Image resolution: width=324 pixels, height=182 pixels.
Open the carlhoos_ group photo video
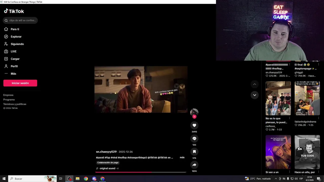[278, 98]
